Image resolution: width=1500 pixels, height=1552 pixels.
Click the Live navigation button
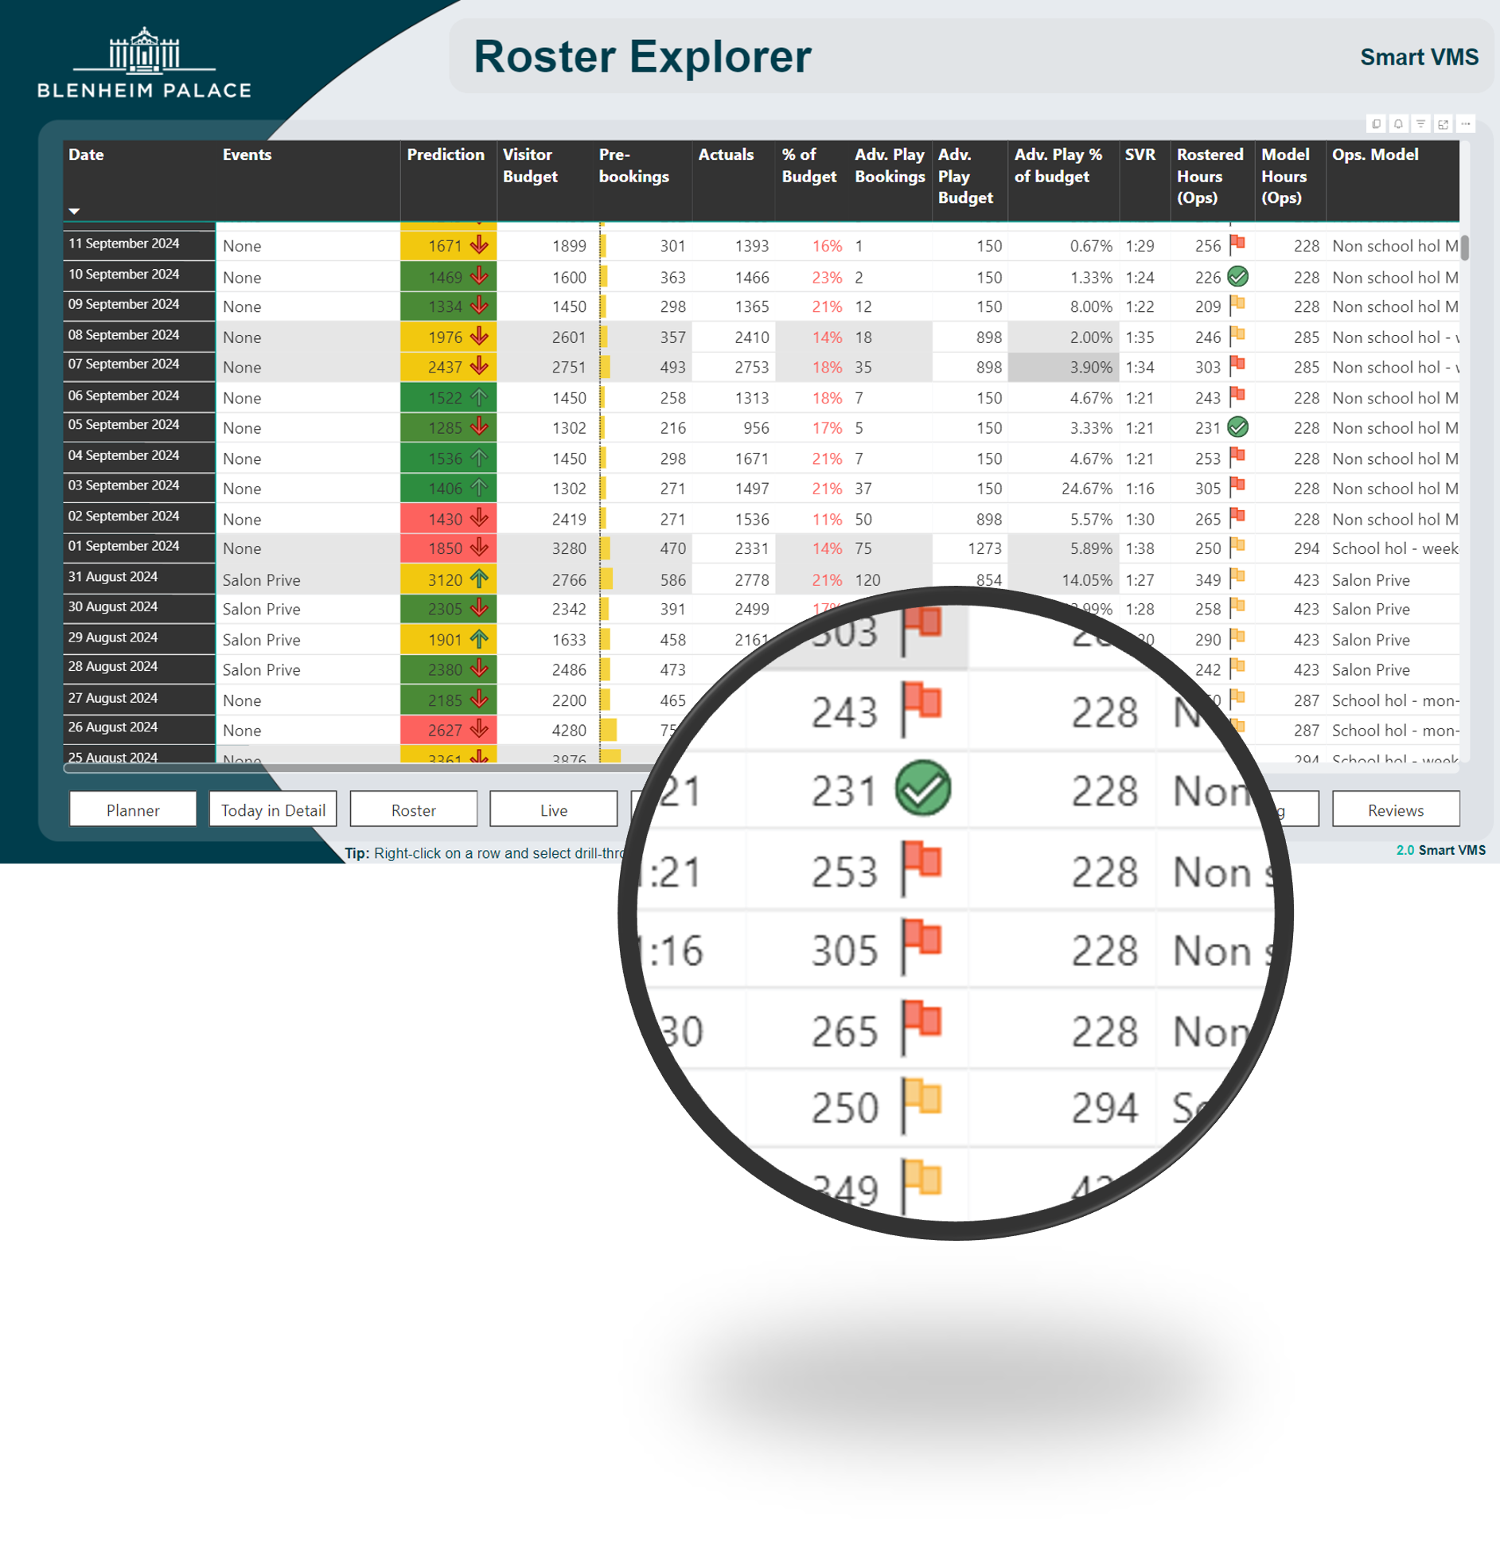553,809
